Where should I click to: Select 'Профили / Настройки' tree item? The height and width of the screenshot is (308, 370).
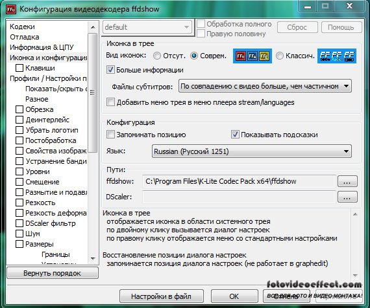pos(48,78)
